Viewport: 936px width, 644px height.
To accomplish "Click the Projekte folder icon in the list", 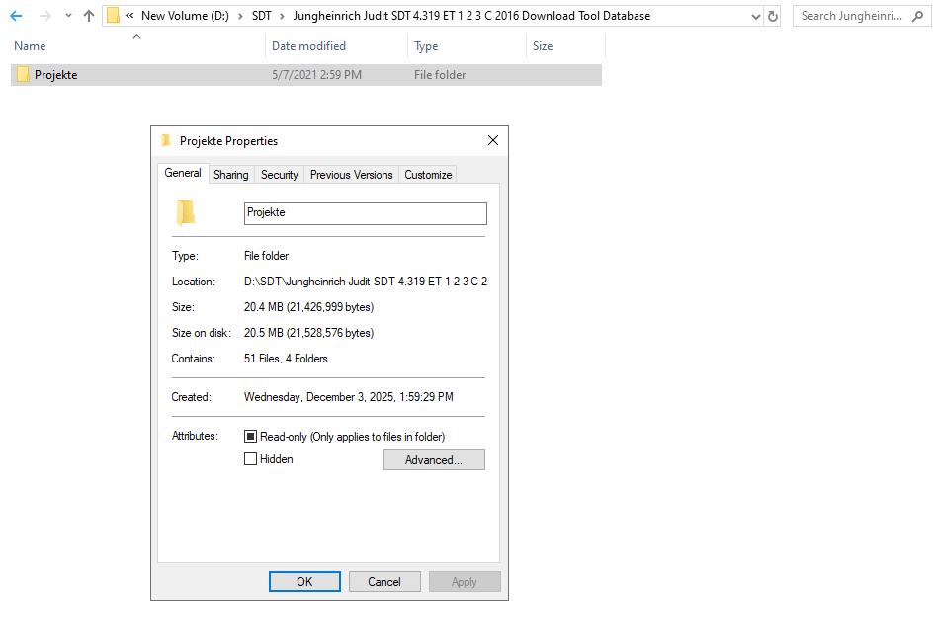I will pos(23,74).
